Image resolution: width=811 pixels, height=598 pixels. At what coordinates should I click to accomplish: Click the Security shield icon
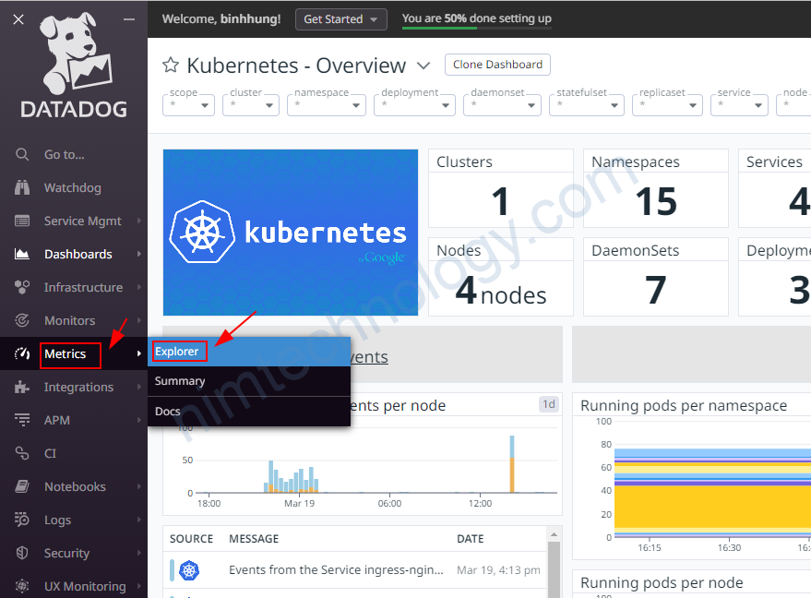click(x=23, y=553)
